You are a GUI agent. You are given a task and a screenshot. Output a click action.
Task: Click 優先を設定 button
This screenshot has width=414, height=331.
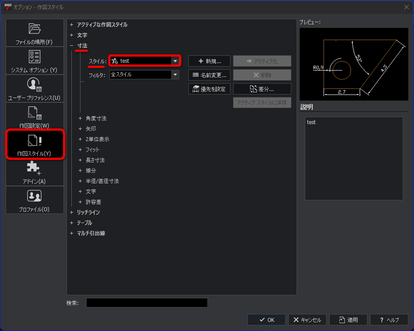(209, 89)
